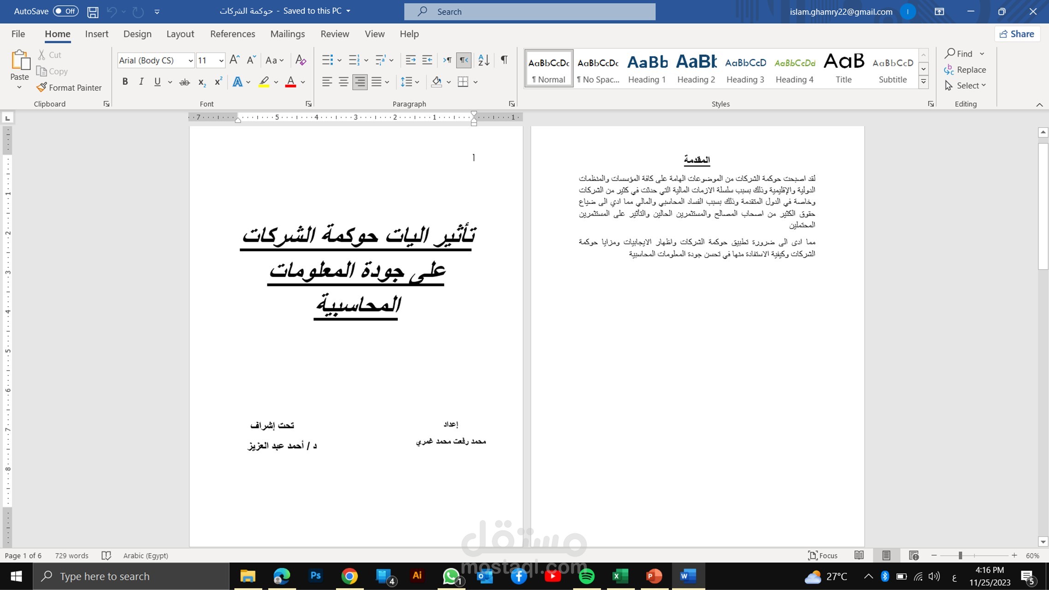Sort the selection alphabetically
This screenshot has height=590, width=1049.
pyautogui.click(x=484, y=60)
